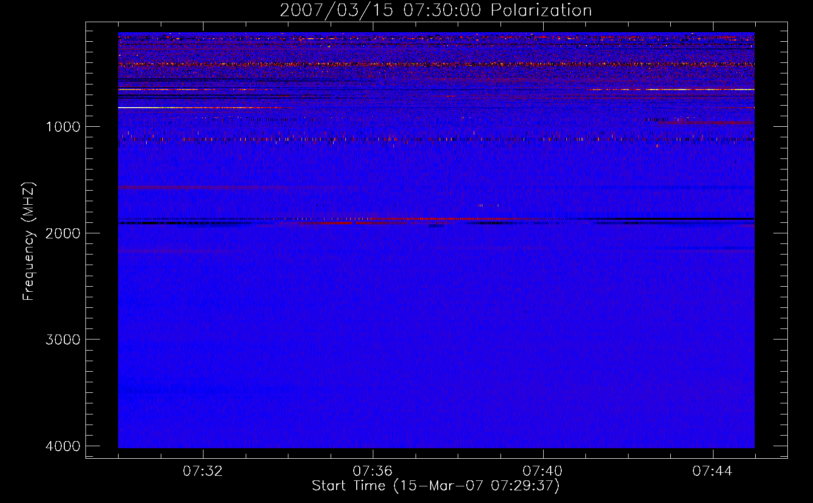Click the 07:40 time axis label
Image resolution: width=813 pixels, height=503 pixels.
543,471
